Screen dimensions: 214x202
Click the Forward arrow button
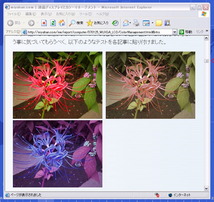[31, 23]
